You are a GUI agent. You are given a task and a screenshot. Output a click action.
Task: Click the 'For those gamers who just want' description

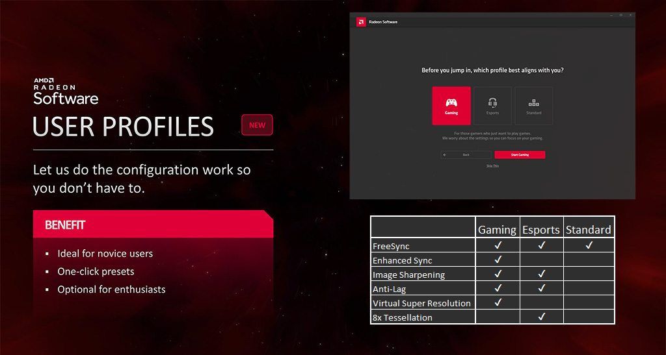[492, 136]
